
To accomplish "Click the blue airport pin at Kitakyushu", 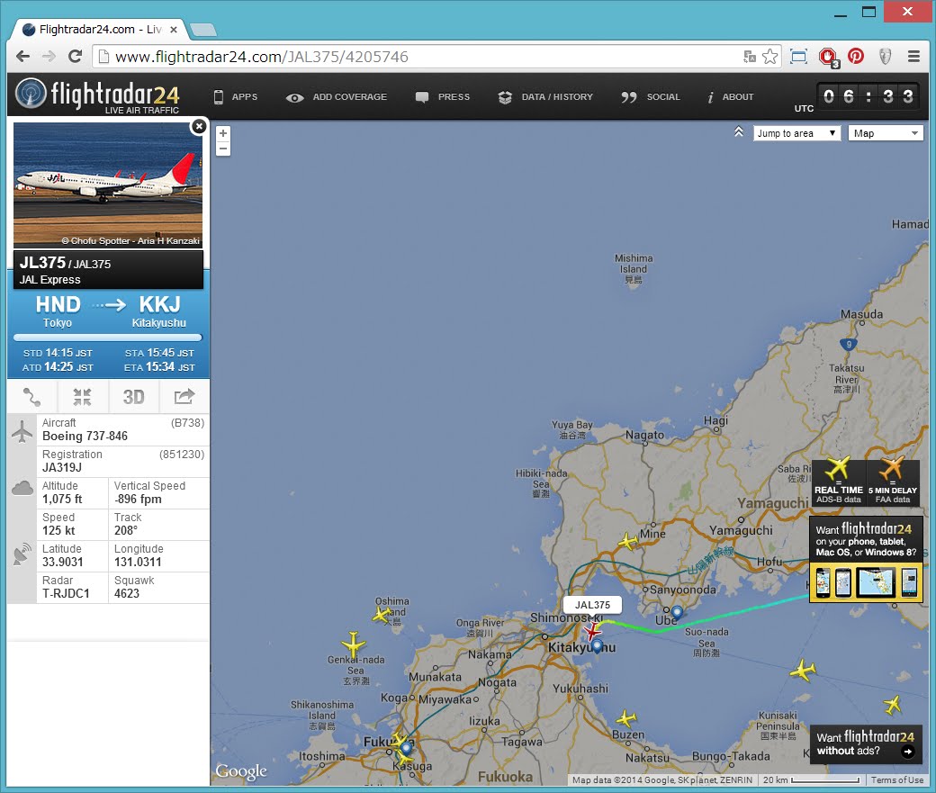I will pyautogui.click(x=597, y=645).
